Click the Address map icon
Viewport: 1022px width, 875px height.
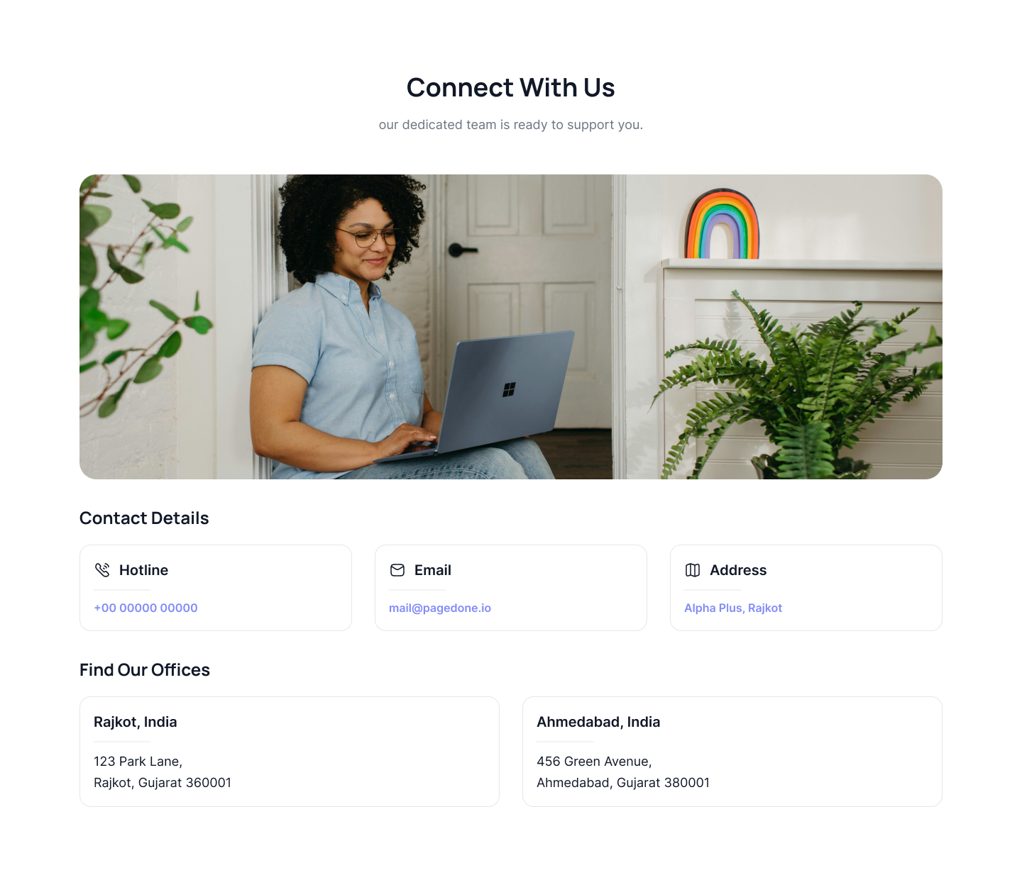[693, 570]
